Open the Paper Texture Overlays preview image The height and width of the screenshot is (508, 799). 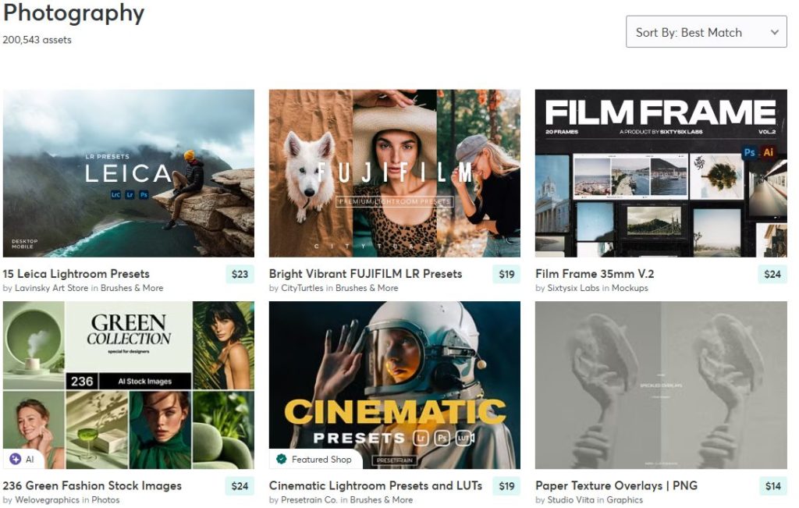(661, 385)
